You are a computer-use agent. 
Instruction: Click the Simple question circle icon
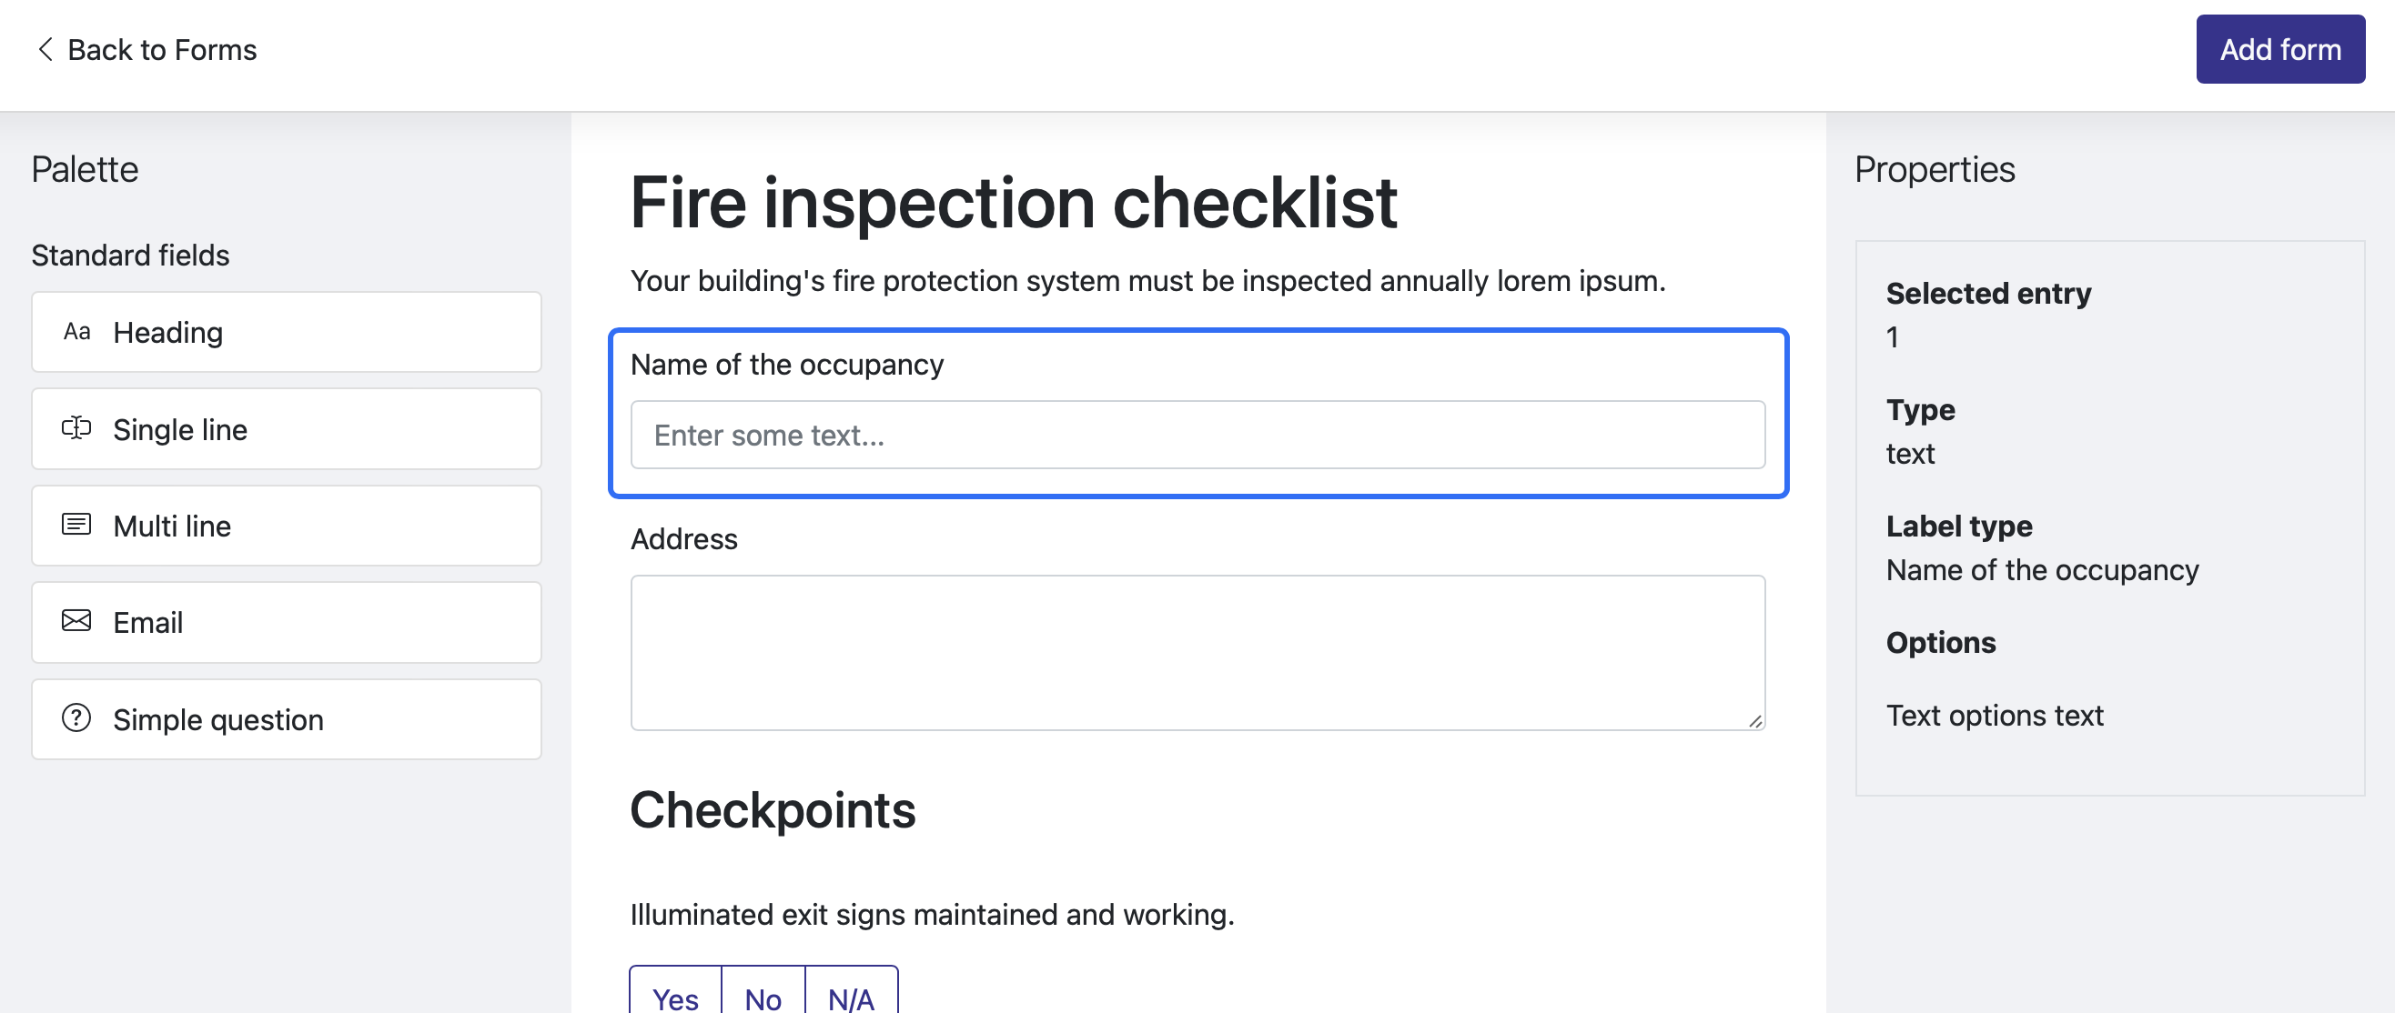coord(76,718)
